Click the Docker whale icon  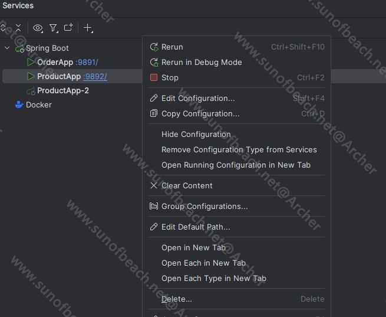click(x=19, y=104)
